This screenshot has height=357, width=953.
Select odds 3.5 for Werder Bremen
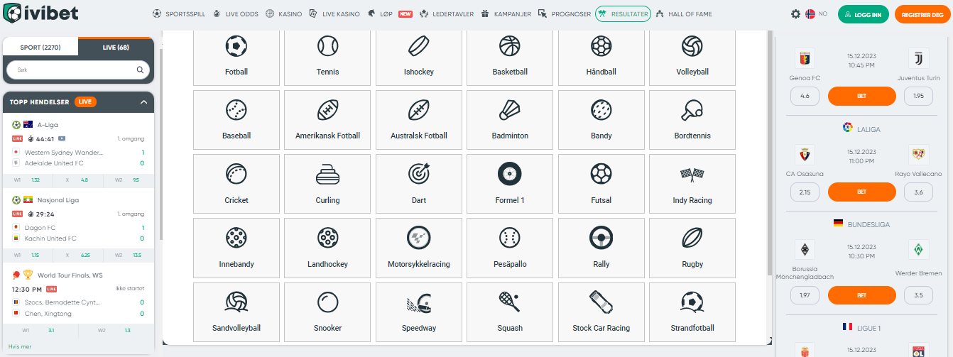918,295
